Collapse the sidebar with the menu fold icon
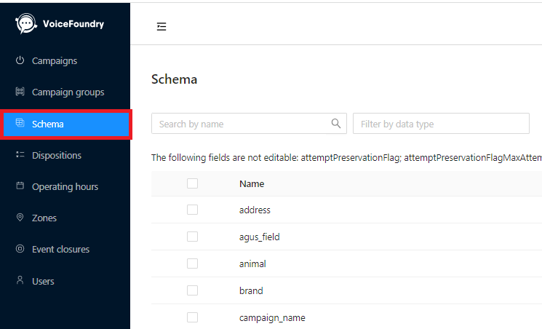542x329 pixels. click(162, 26)
